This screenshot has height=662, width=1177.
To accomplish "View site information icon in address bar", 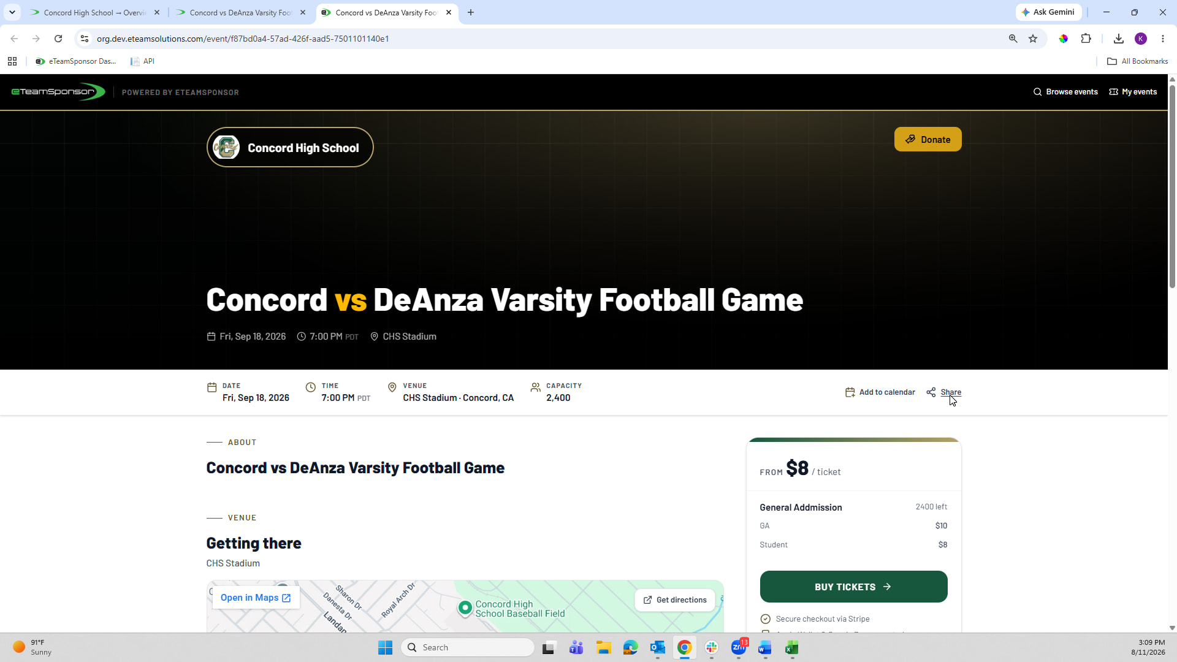I will (85, 39).
